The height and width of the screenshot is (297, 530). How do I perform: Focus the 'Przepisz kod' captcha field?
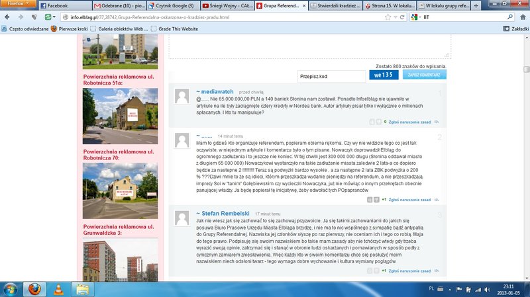point(331,76)
